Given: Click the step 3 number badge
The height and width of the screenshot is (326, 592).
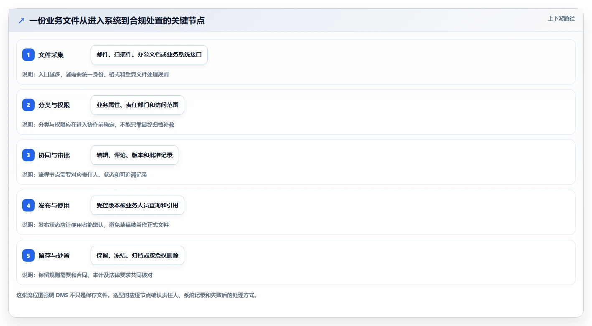Looking at the screenshot, I should click(x=28, y=155).
